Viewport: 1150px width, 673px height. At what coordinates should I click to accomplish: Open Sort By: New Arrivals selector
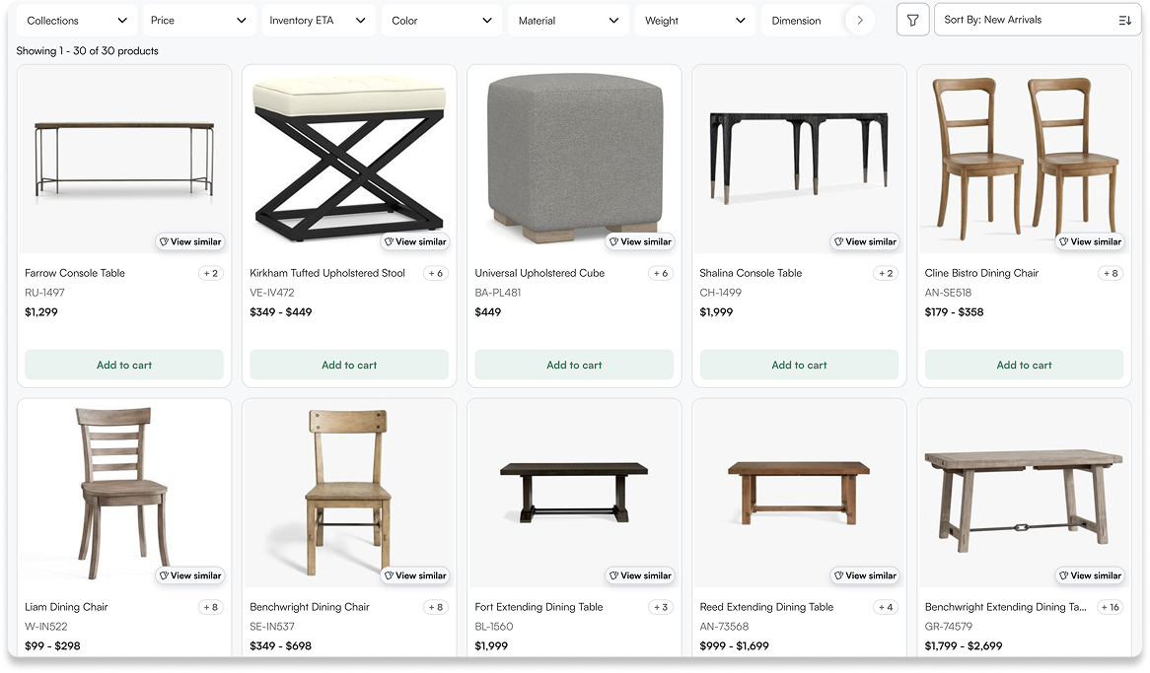(x=1026, y=20)
